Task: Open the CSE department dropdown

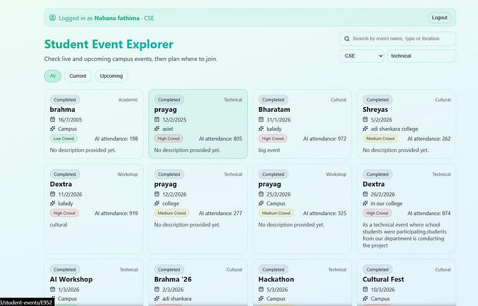Action: click(x=362, y=56)
